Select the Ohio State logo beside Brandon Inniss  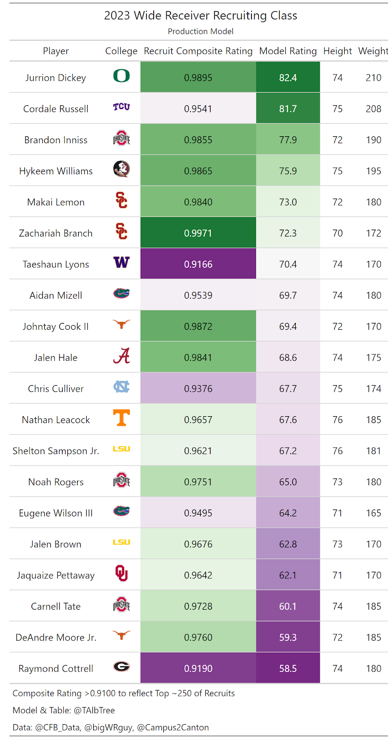(121, 138)
